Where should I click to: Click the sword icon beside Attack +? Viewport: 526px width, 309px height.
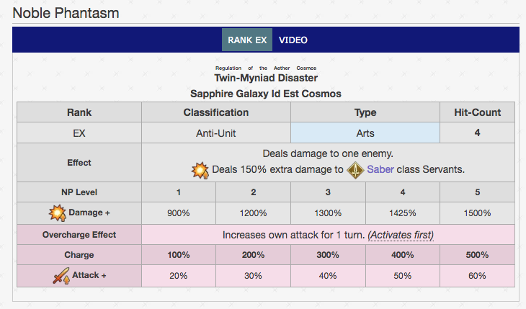[62, 275]
